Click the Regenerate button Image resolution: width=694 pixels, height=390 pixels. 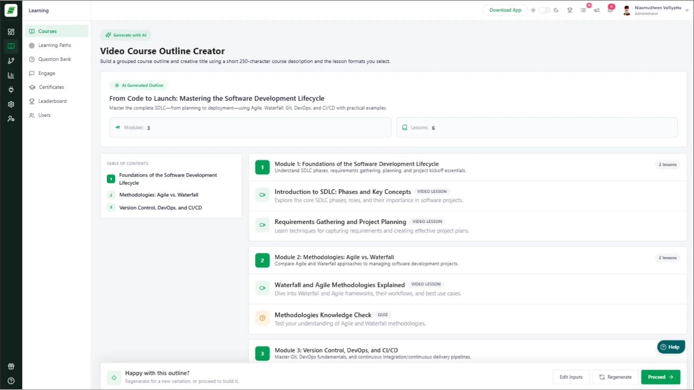pyautogui.click(x=616, y=377)
